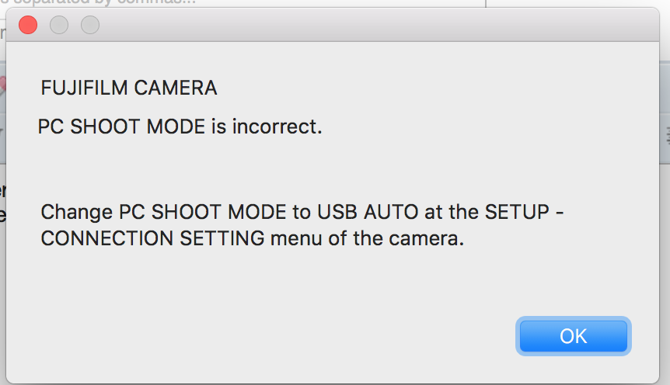
Task: Click the phrase "menu of the camera"
Action: tap(367, 238)
